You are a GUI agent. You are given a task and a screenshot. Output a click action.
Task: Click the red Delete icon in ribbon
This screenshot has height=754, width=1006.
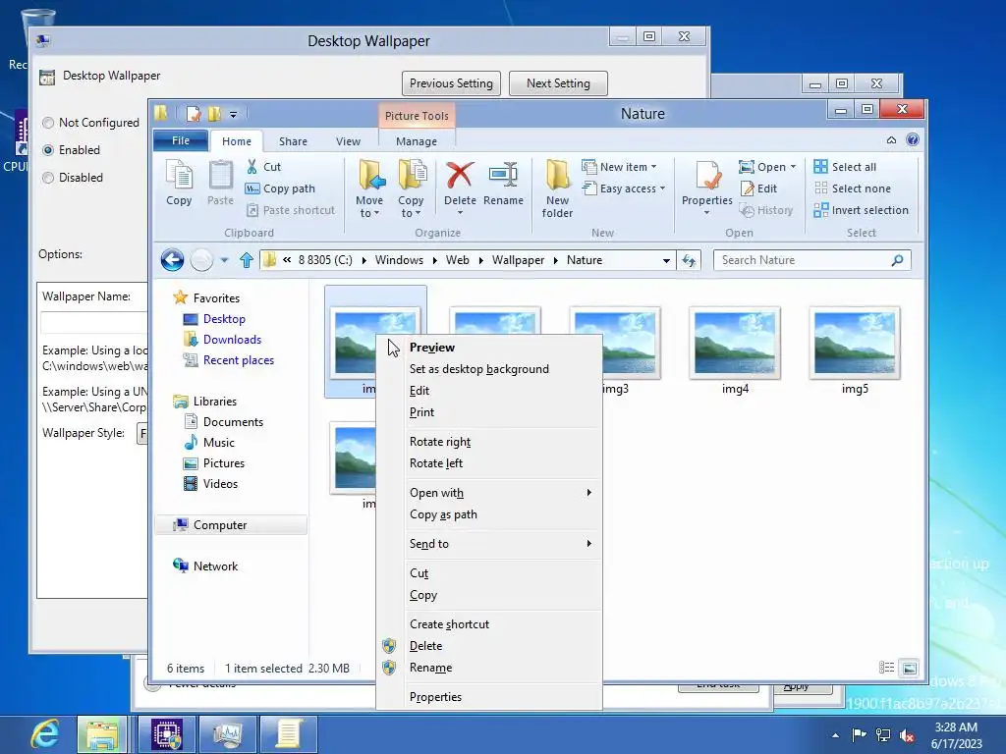pyautogui.click(x=460, y=175)
